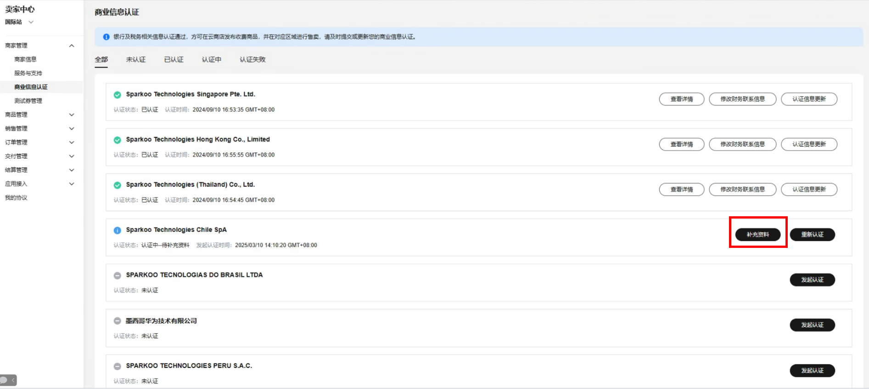The image size is (869, 389).
Task: Expand the 销售管理 menu section
Action: [x=72, y=129]
